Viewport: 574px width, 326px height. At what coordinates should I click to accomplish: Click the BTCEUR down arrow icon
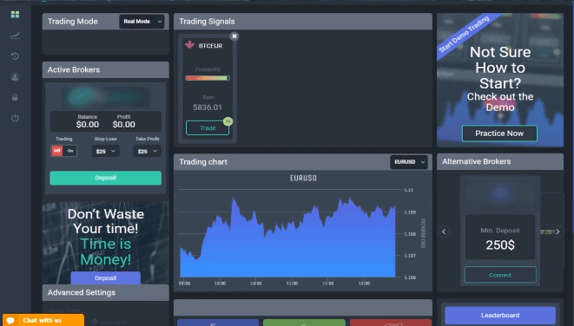(x=189, y=45)
